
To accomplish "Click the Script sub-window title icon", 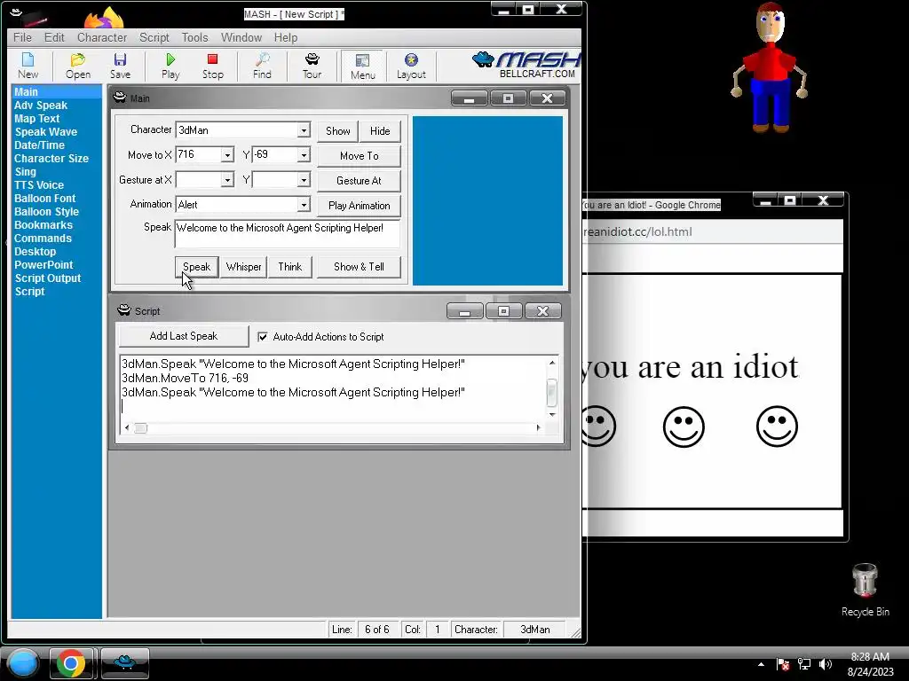I will tap(124, 310).
